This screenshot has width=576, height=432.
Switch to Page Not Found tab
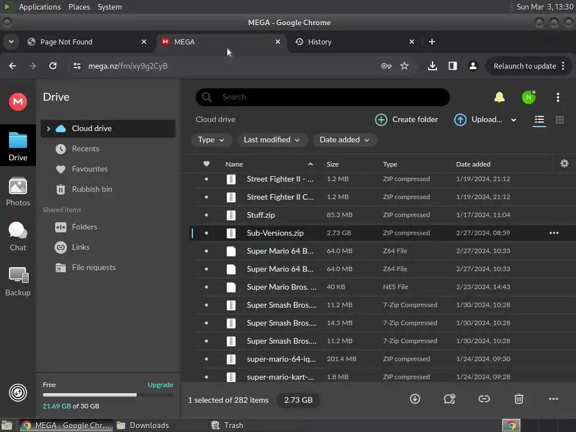[x=87, y=42]
